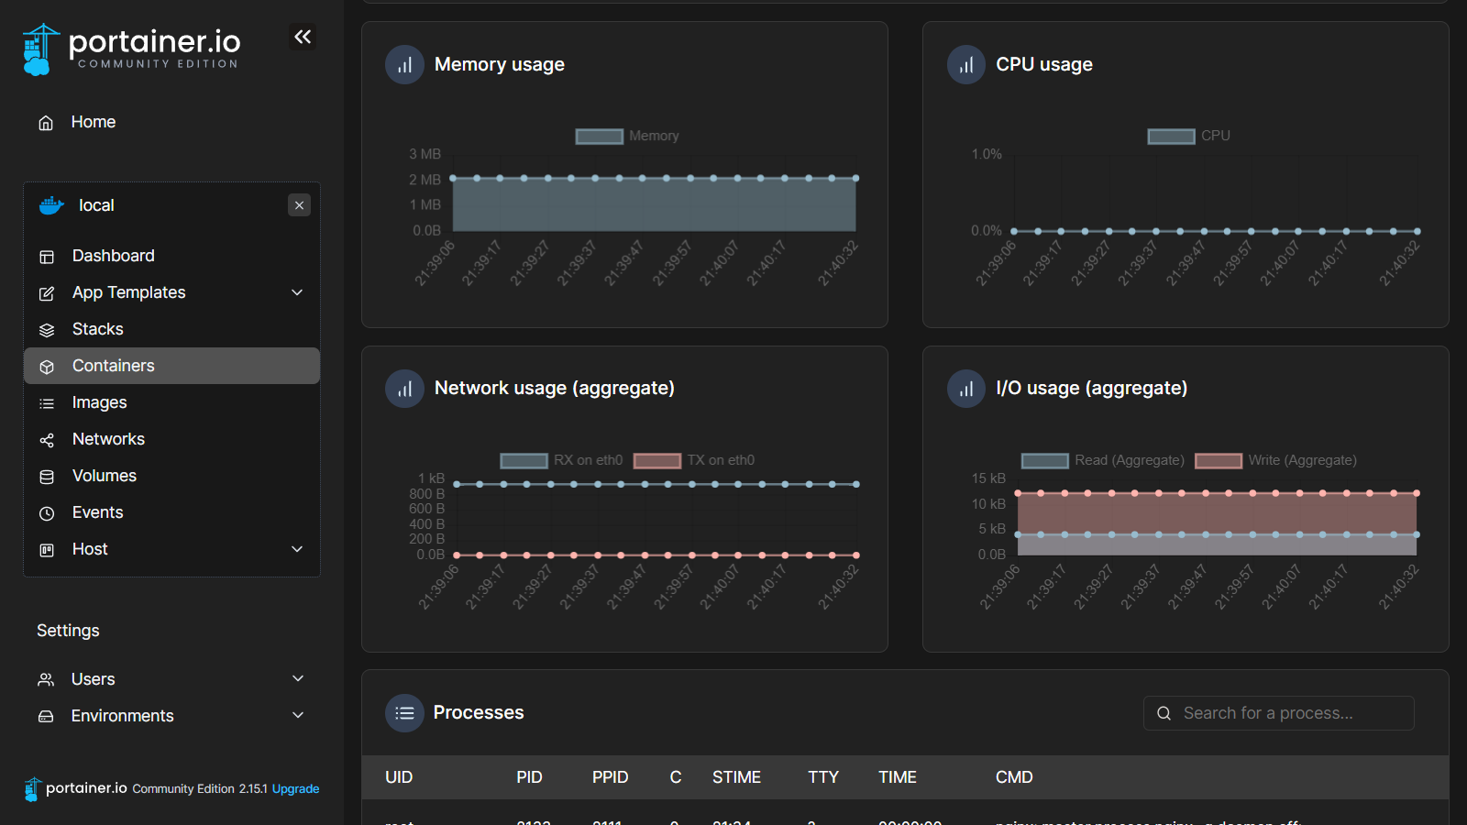The width and height of the screenshot is (1467, 825).
Task: Click the Upgrade link in the footer
Action: coord(295,788)
